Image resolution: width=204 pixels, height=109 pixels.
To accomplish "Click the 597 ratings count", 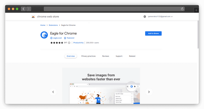I will tap(66, 43).
